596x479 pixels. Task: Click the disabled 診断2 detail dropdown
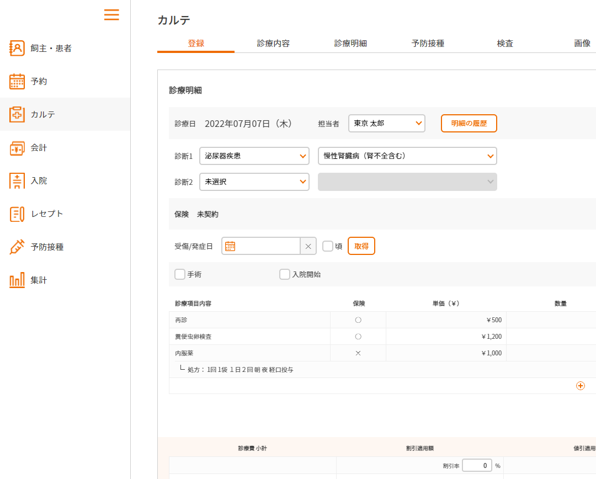tap(407, 182)
